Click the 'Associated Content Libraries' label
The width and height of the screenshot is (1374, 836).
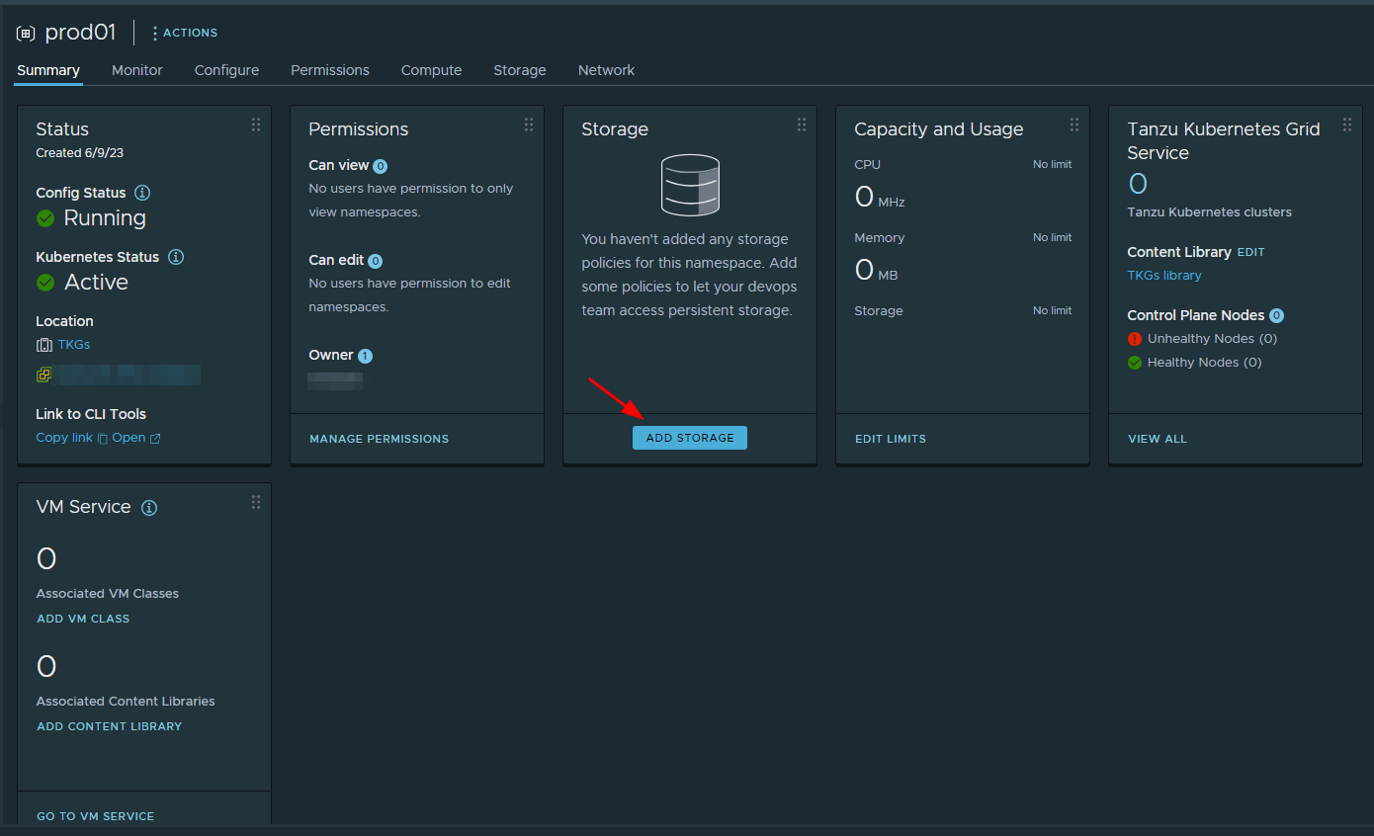[126, 702]
